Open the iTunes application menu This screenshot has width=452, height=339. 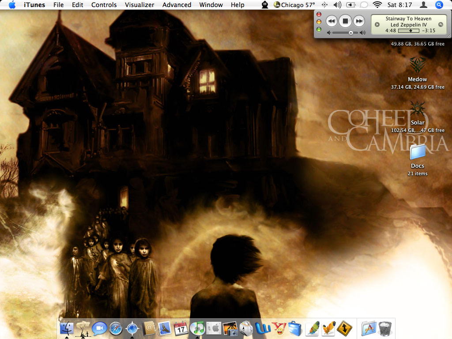tap(34, 4)
